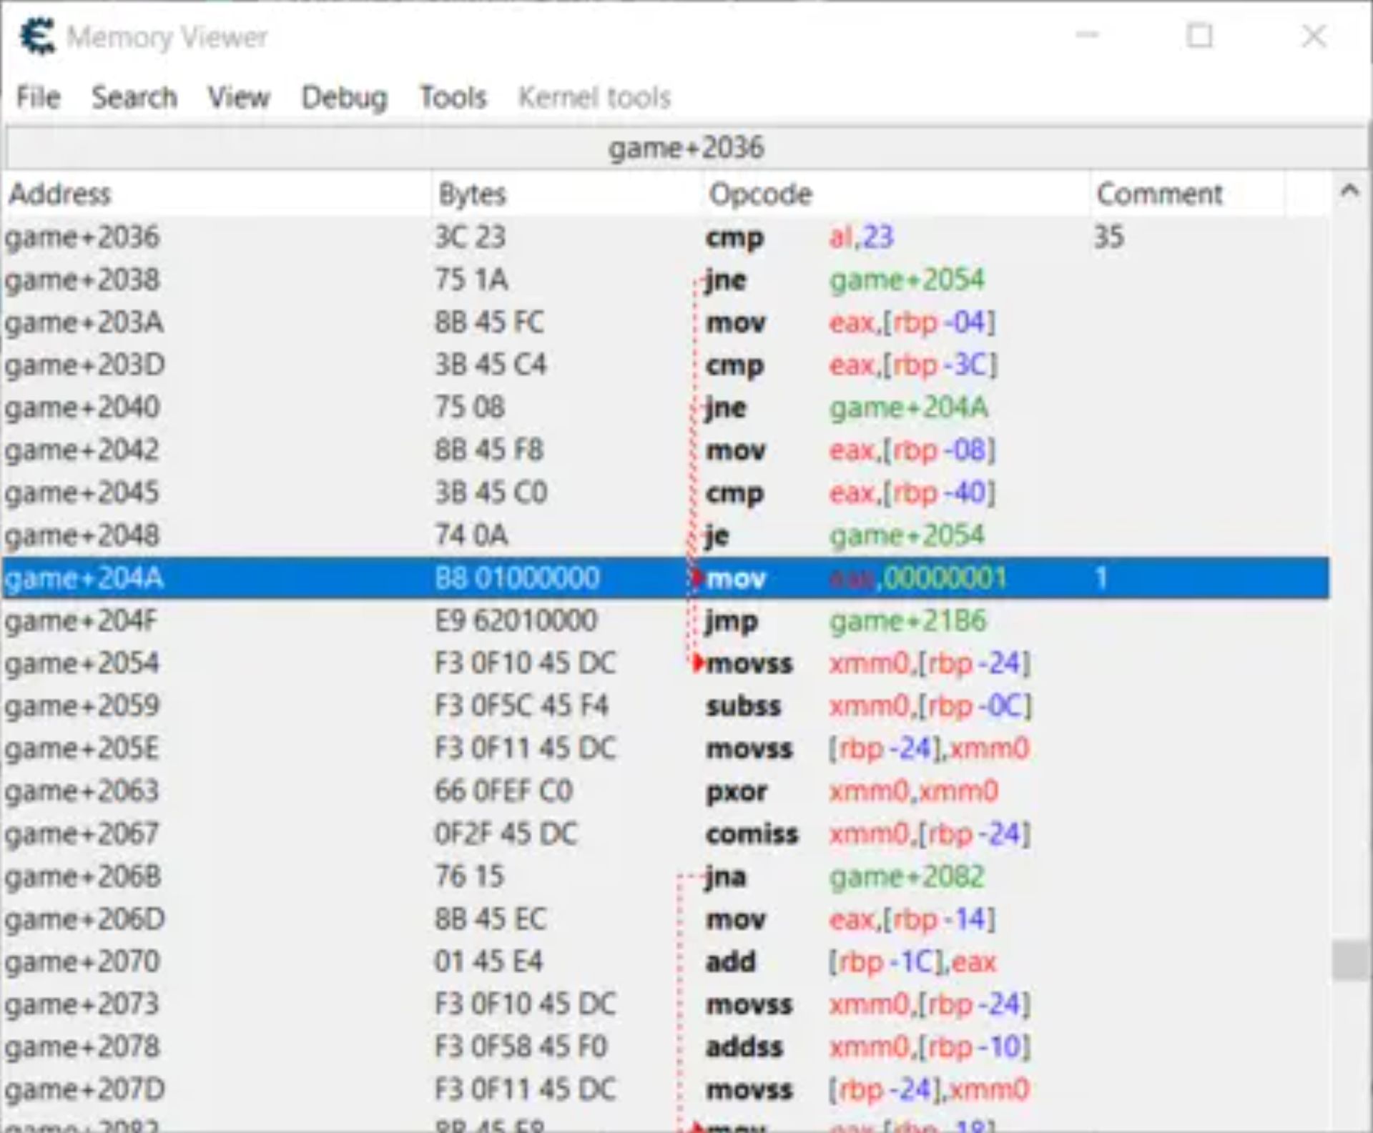Click the Bytes column header
This screenshot has width=1373, height=1133.
coord(567,194)
